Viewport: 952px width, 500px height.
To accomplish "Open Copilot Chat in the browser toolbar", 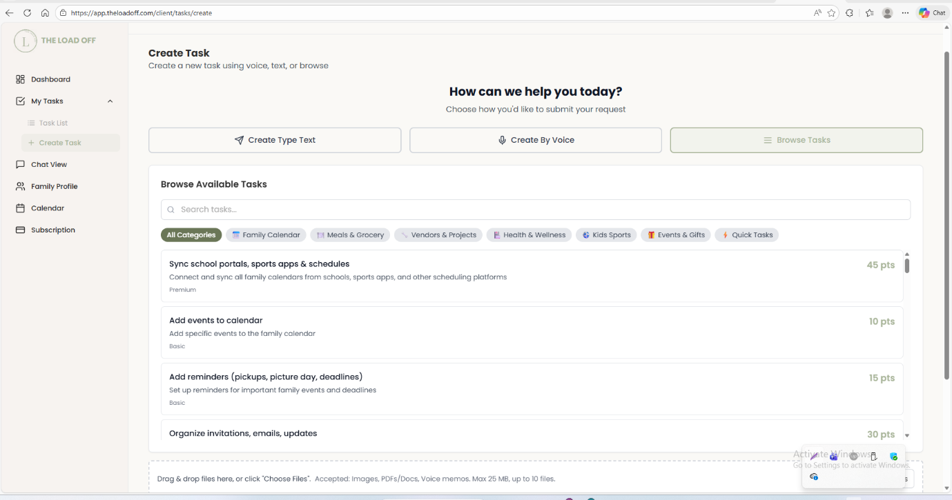I will tap(932, 13).
